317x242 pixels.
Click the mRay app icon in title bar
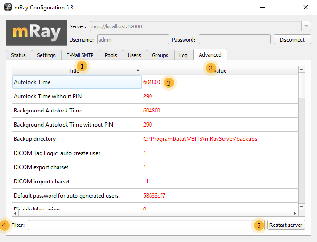pyautogui.click(x=8, y=7)
